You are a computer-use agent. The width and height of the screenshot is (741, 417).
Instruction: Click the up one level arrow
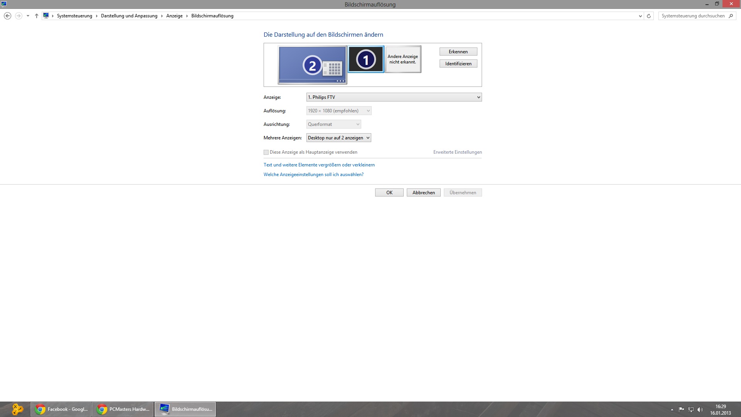37,16
